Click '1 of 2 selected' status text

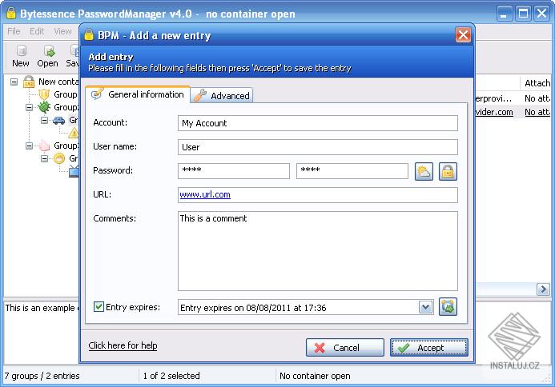point(171,376)
